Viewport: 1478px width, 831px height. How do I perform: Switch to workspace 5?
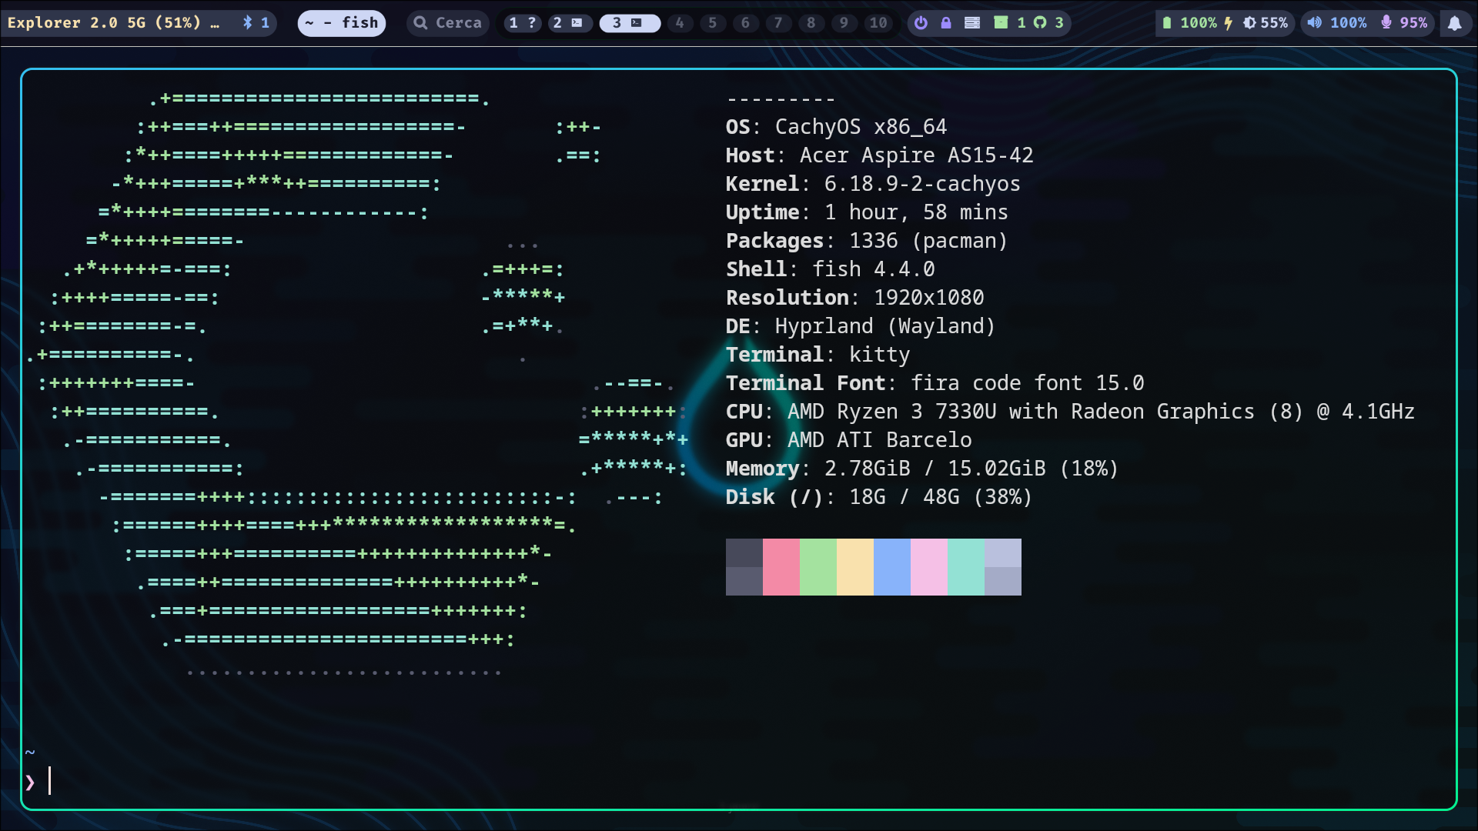(713, 23)
